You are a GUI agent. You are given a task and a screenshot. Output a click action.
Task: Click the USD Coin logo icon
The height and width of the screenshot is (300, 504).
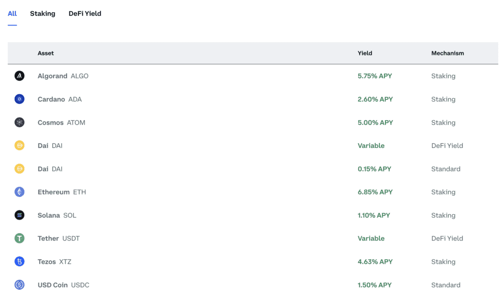pyautogui.click(x=19, y=285)
